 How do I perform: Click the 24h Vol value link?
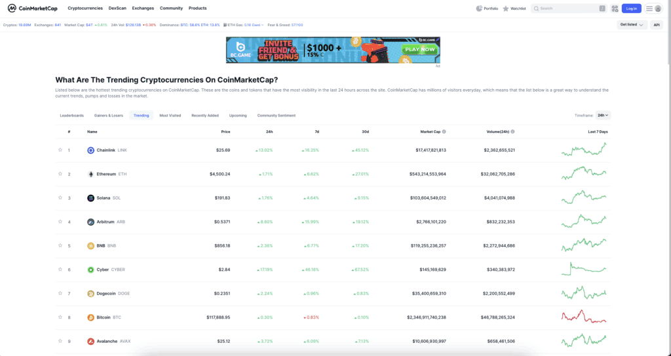tap(133, 26)
